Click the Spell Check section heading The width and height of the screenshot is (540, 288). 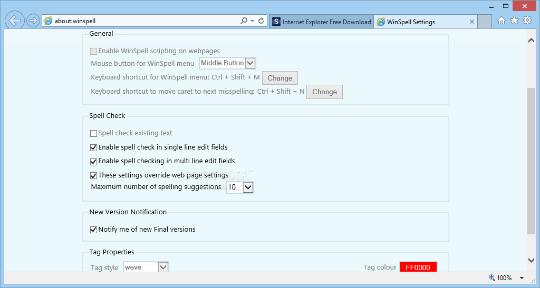tap(107, 115)
